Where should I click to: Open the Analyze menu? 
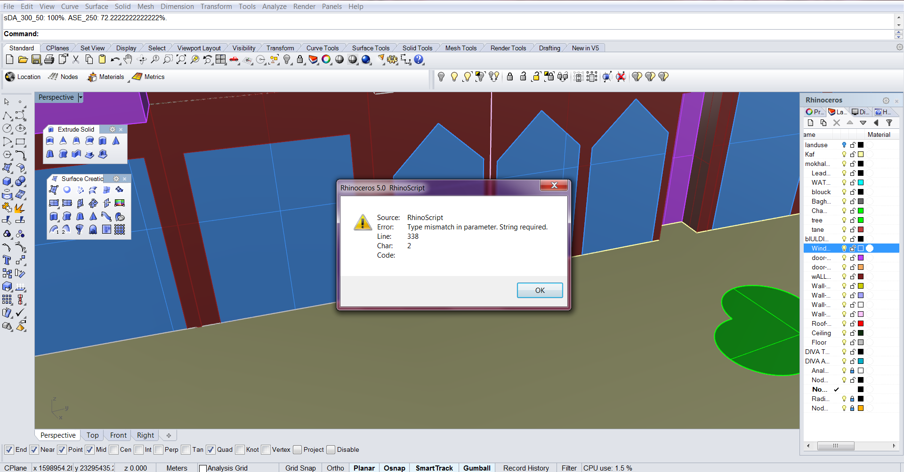[x=274, y=7]
